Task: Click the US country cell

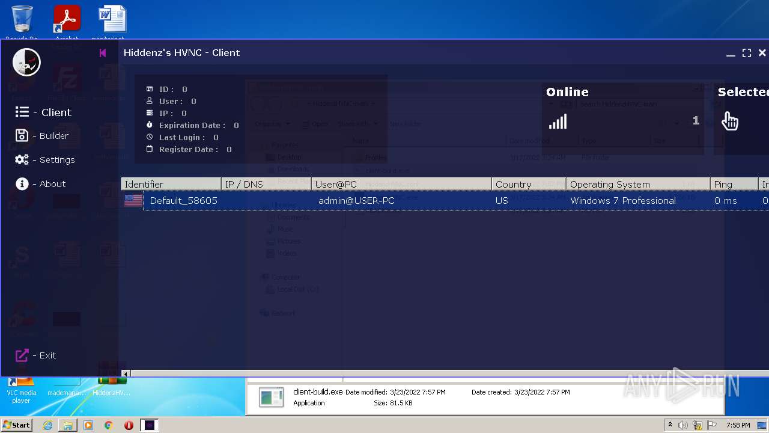Action: (502, 201)
